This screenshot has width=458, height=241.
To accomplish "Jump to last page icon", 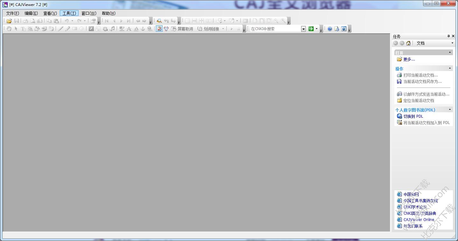I will click(x=128, y=21).
